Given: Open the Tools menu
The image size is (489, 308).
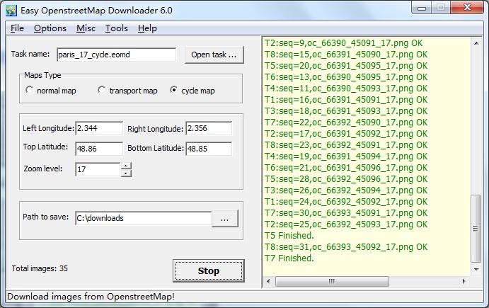Looking at the screenshot, I should point(116,28).
